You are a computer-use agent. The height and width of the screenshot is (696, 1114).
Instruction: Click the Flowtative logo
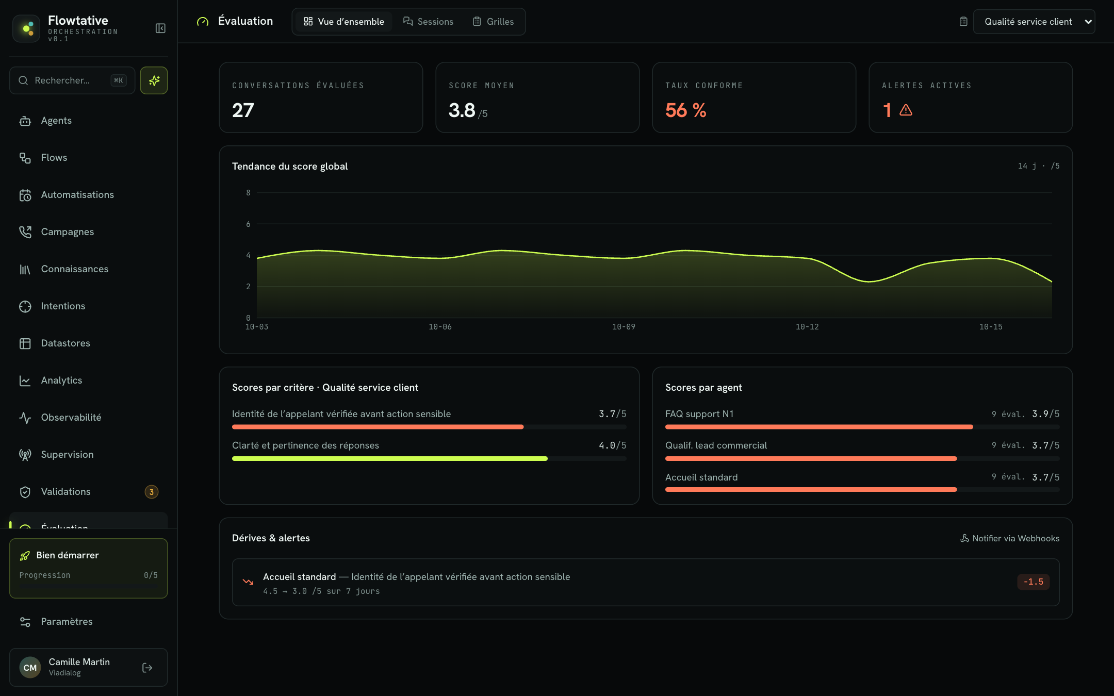[x=26, y=28]
